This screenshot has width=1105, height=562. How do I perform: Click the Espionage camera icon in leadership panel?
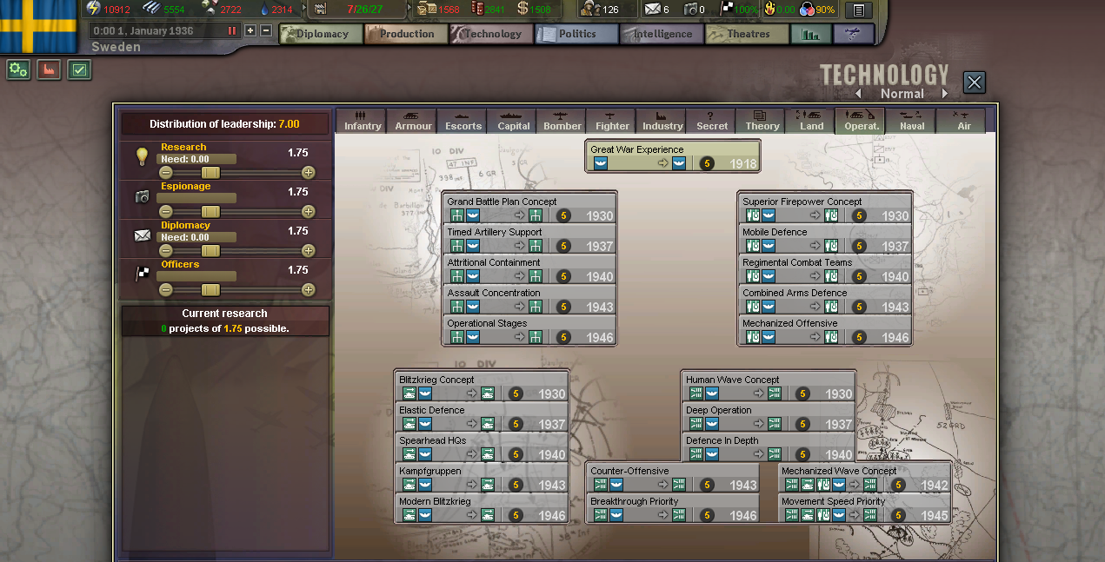(143, 196)
